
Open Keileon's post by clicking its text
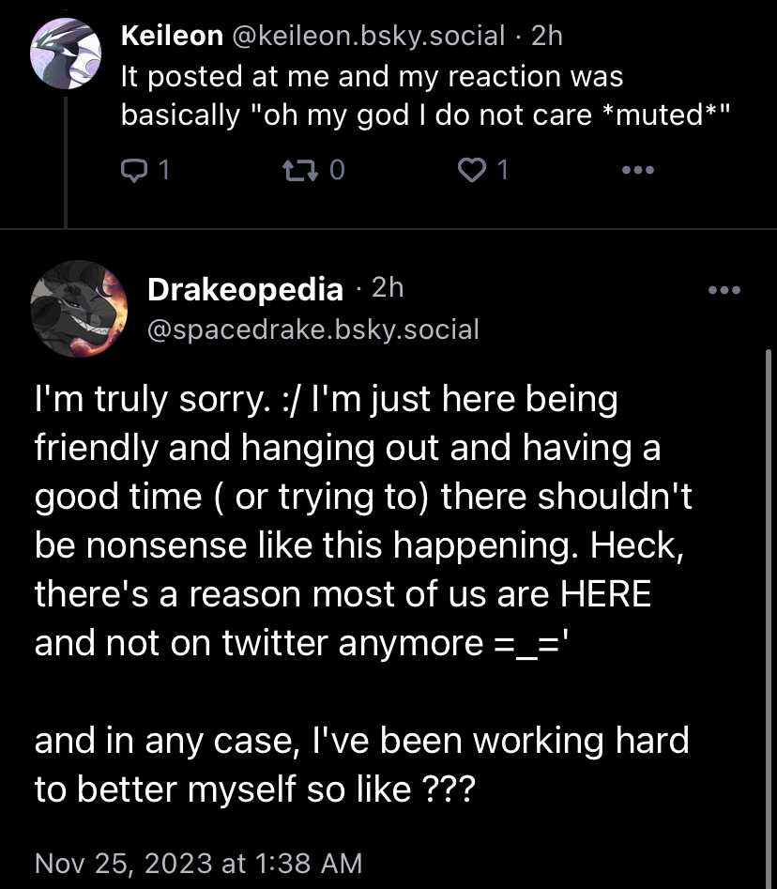coord(425,95)
